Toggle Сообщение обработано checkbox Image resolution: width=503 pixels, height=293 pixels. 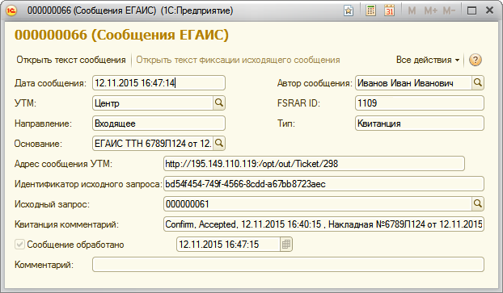(19, 245)
